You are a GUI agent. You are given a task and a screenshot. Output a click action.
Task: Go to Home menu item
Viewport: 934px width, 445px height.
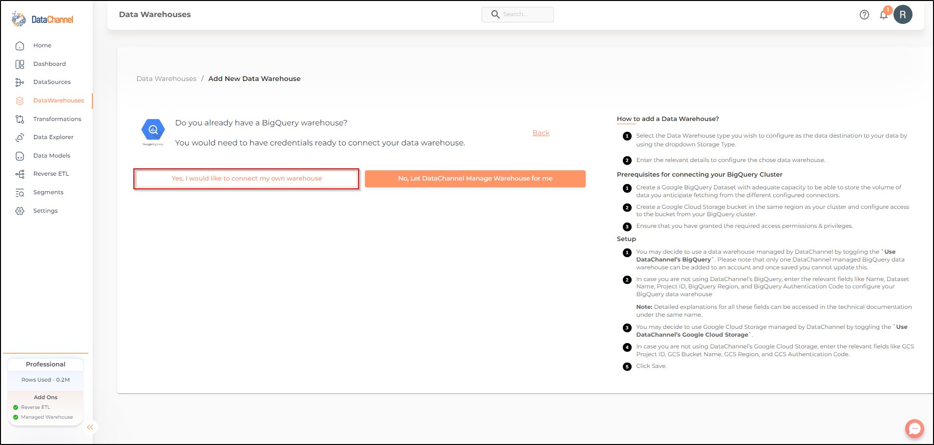[42, 45]
